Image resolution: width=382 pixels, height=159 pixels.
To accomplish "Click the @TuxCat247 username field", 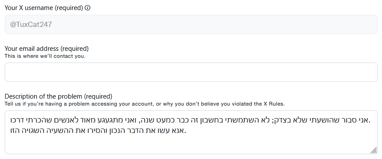I will point(191,24).
